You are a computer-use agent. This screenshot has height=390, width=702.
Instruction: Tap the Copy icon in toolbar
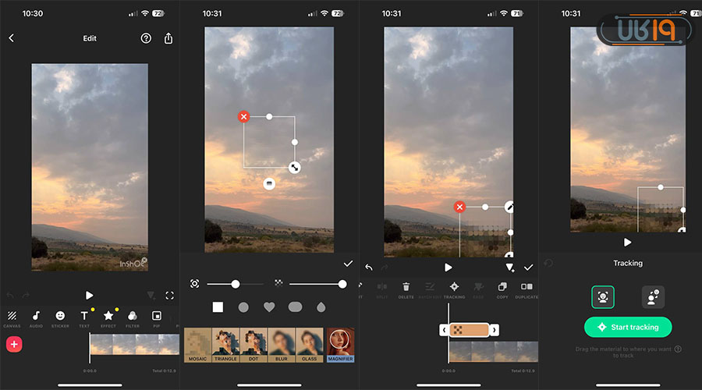tap(502, 289)
